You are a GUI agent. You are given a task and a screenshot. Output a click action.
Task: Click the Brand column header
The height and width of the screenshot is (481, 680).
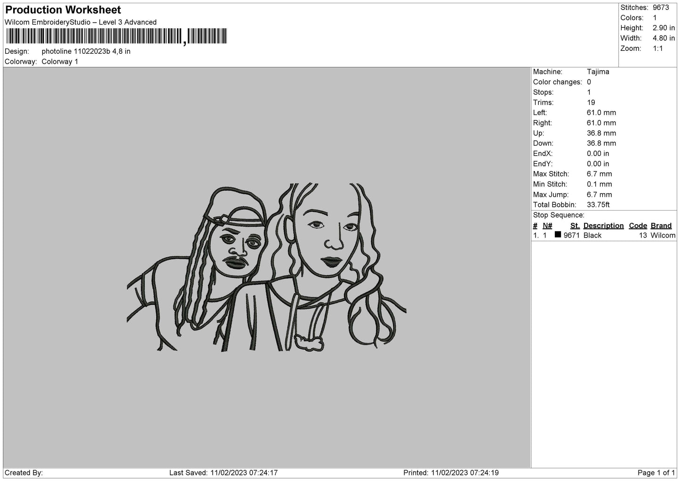pos(661,226)
